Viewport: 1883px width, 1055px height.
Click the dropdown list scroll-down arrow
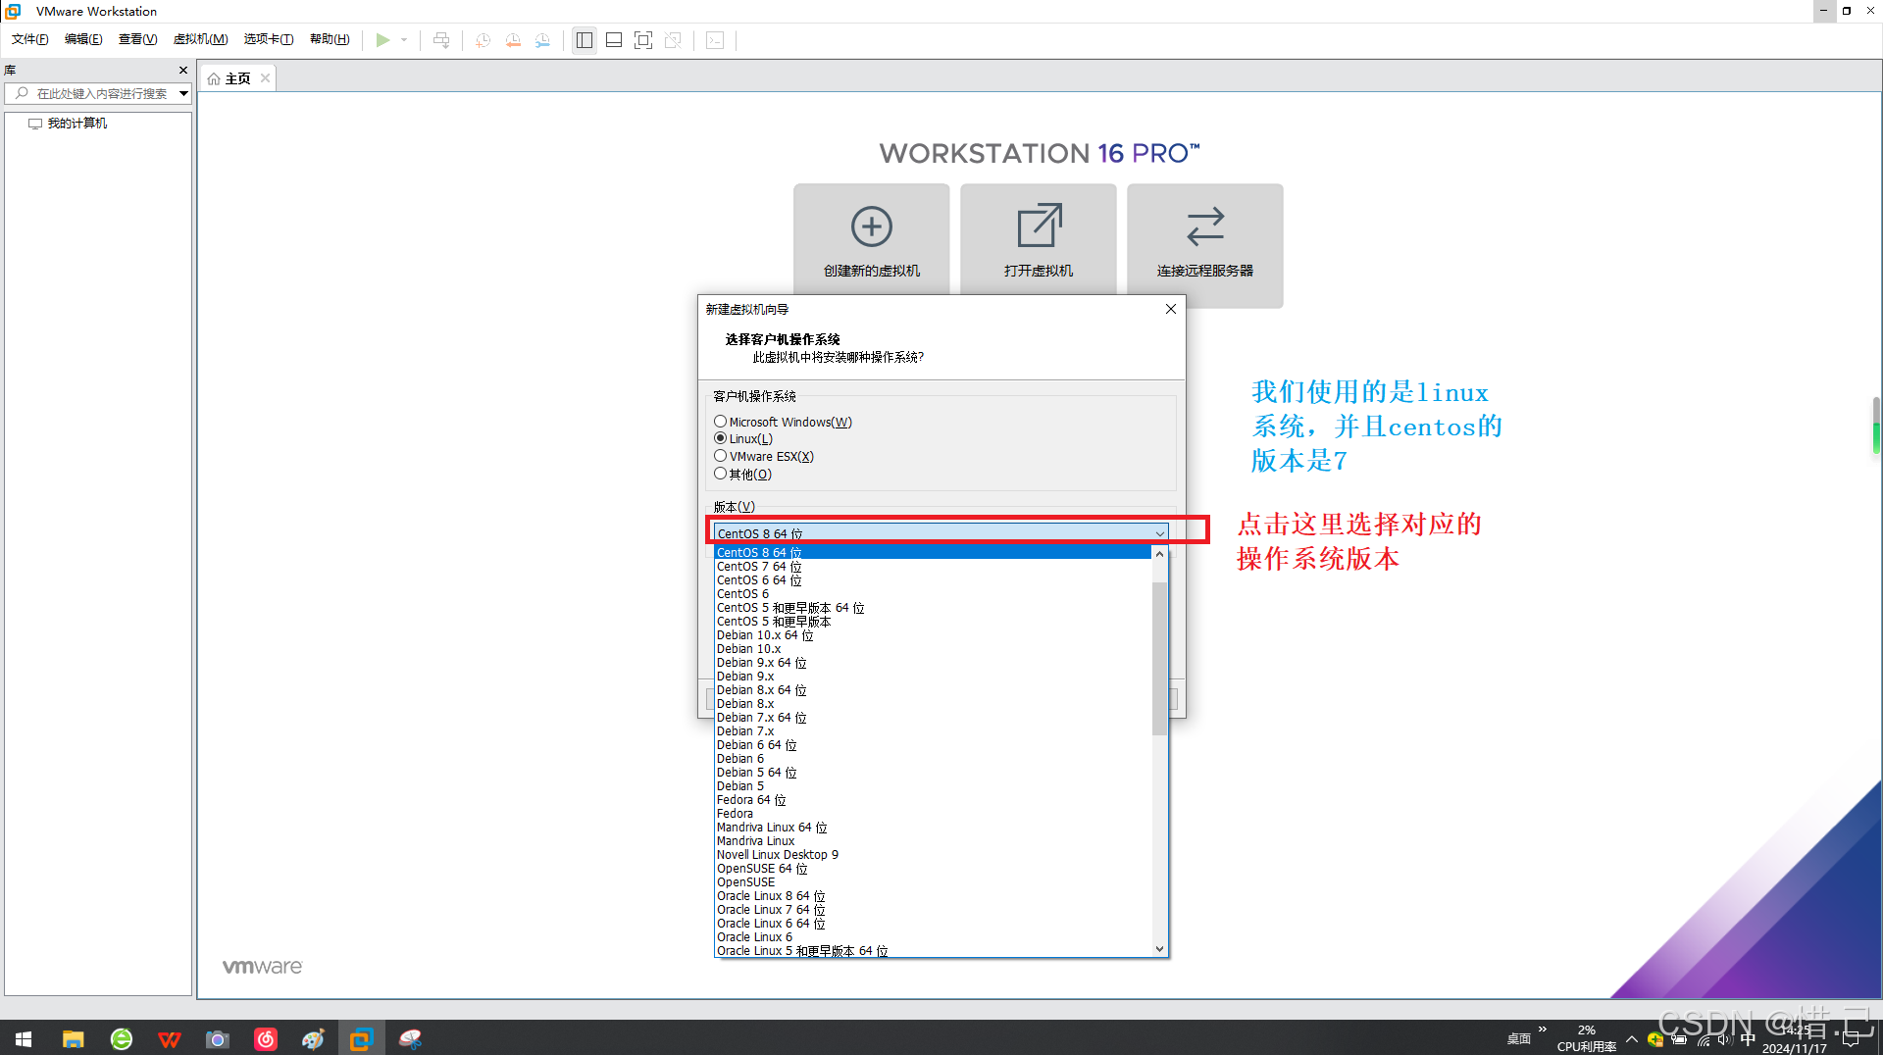pyautogui.click(x=1159, y=949)
